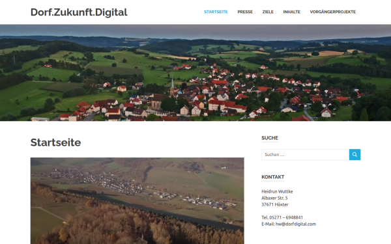Click the Startseite page heading
This screenshot has width=391, height=244.
pyautogui.click(x=55, y=142)
